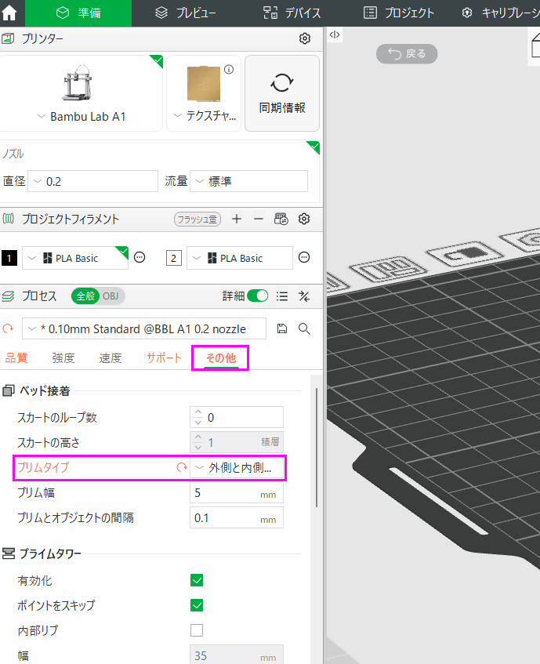Click filament 1 black color swatch
Viewport: 540px width, 664px height.
coord(9,258)
